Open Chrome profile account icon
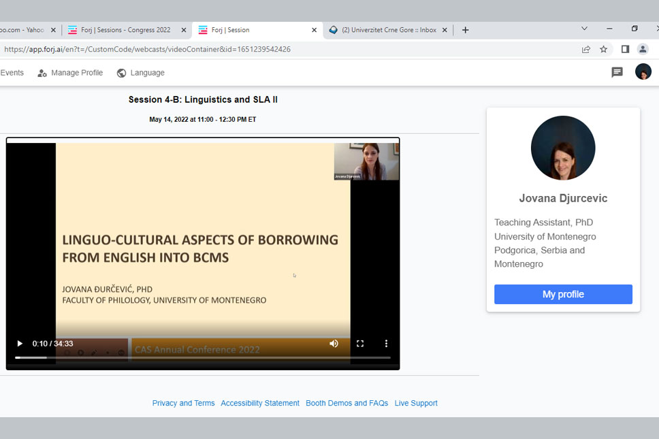Screen dimensions: 659x439 [x=643, y=49]
